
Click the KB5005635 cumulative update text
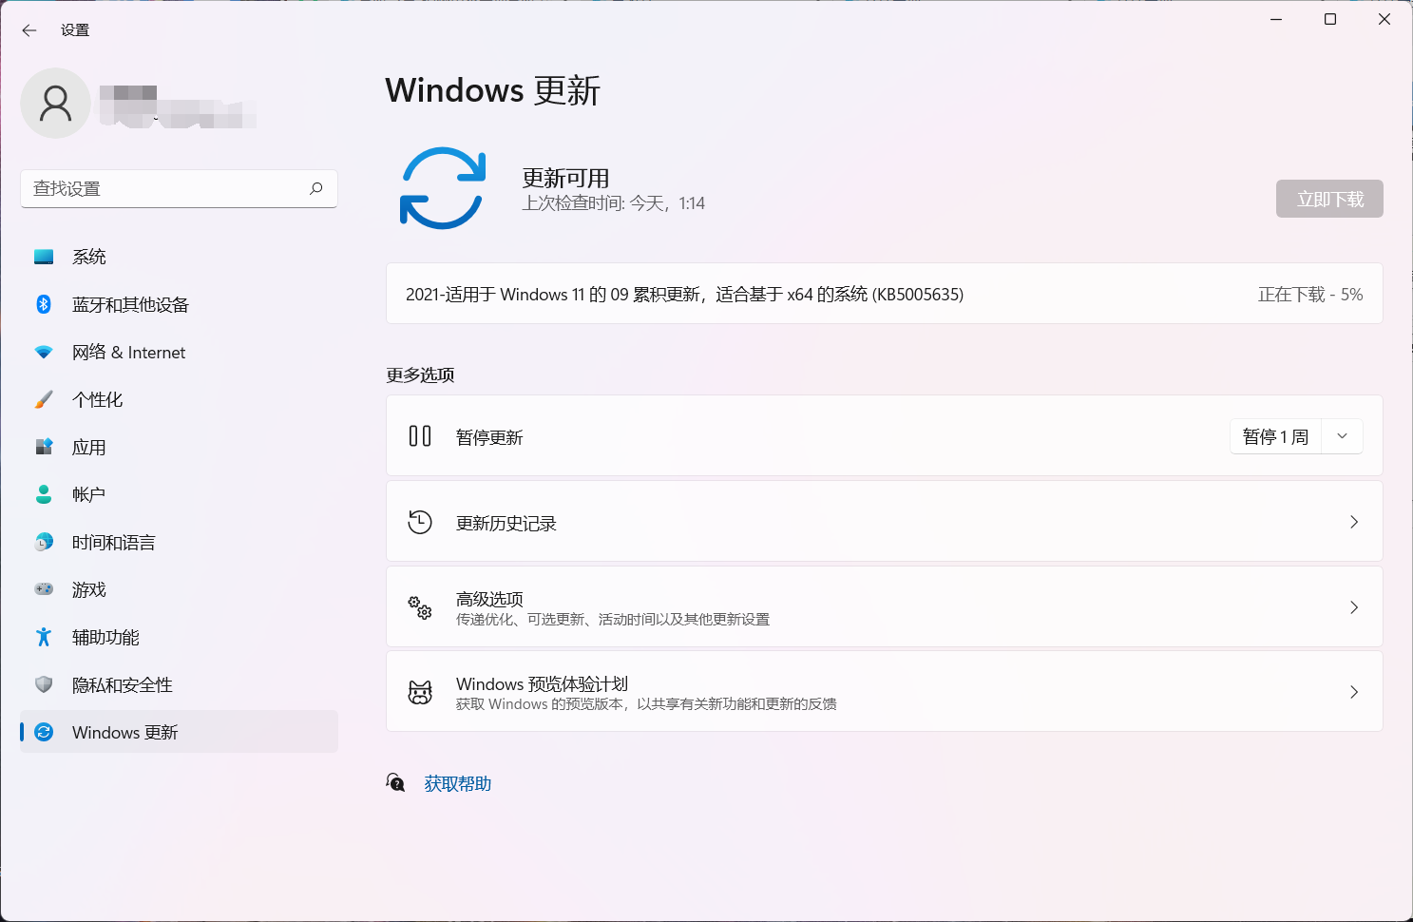click(684, 295)
